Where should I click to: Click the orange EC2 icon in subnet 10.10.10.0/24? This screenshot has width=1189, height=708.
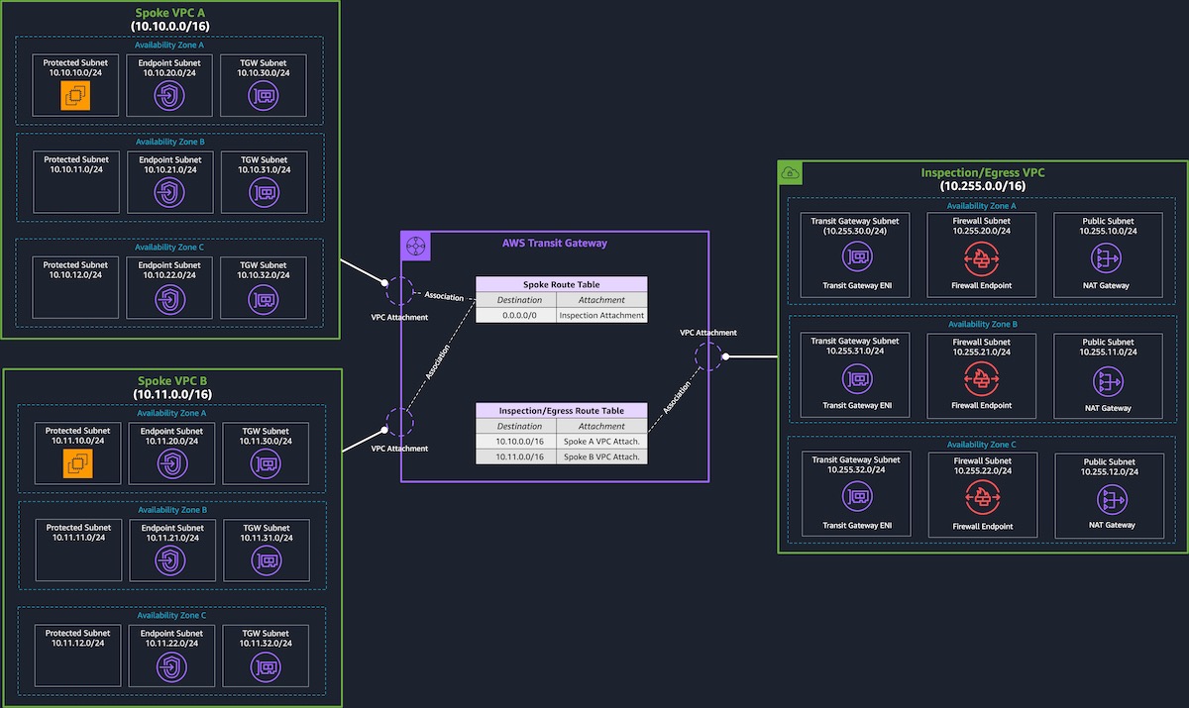75,95
